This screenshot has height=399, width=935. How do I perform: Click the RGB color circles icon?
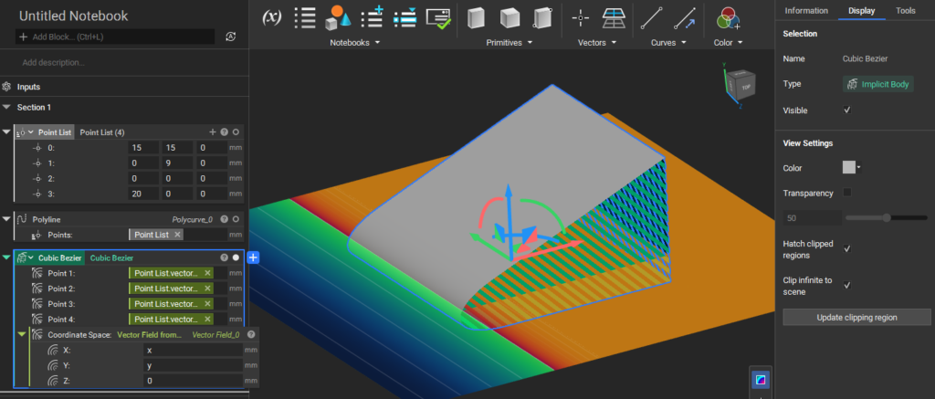[728, 17]
